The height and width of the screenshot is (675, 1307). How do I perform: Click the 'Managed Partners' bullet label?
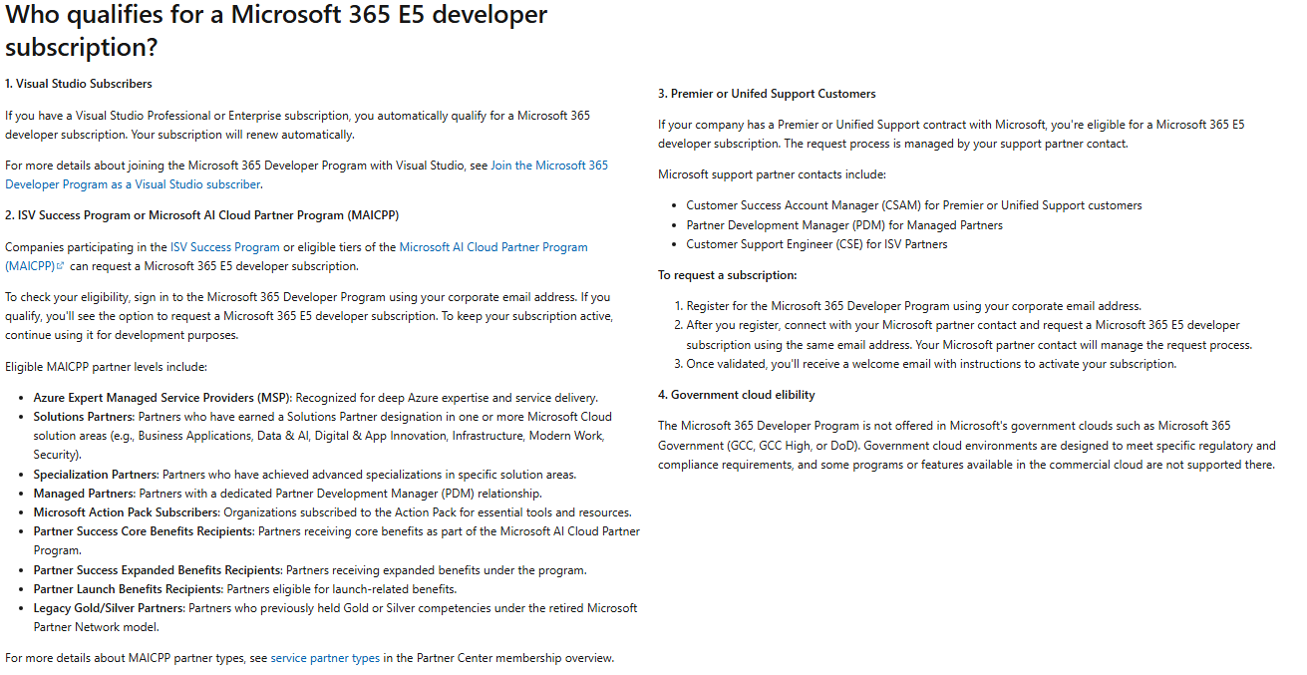point(84,494)
